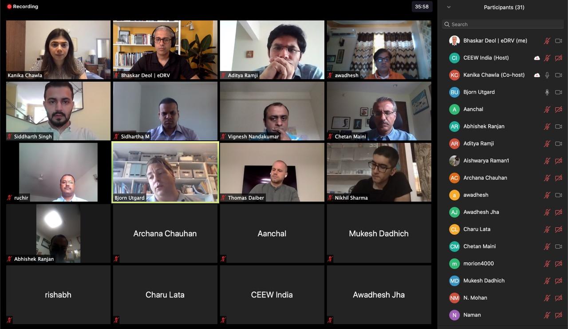Click the search magnifier icon in Participants
This screenshot has height=329, width=568.
tap(447, 24)
